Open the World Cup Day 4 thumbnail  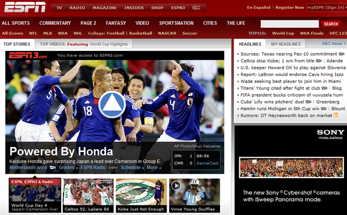(x=35, y=196)
